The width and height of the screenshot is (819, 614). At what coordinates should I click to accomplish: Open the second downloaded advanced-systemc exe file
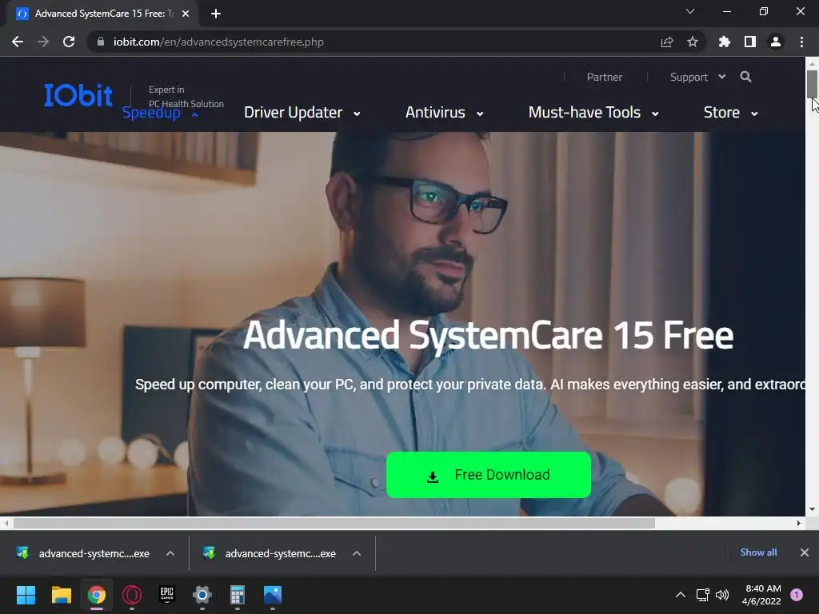pyautogui.click(x=270, y=553)
